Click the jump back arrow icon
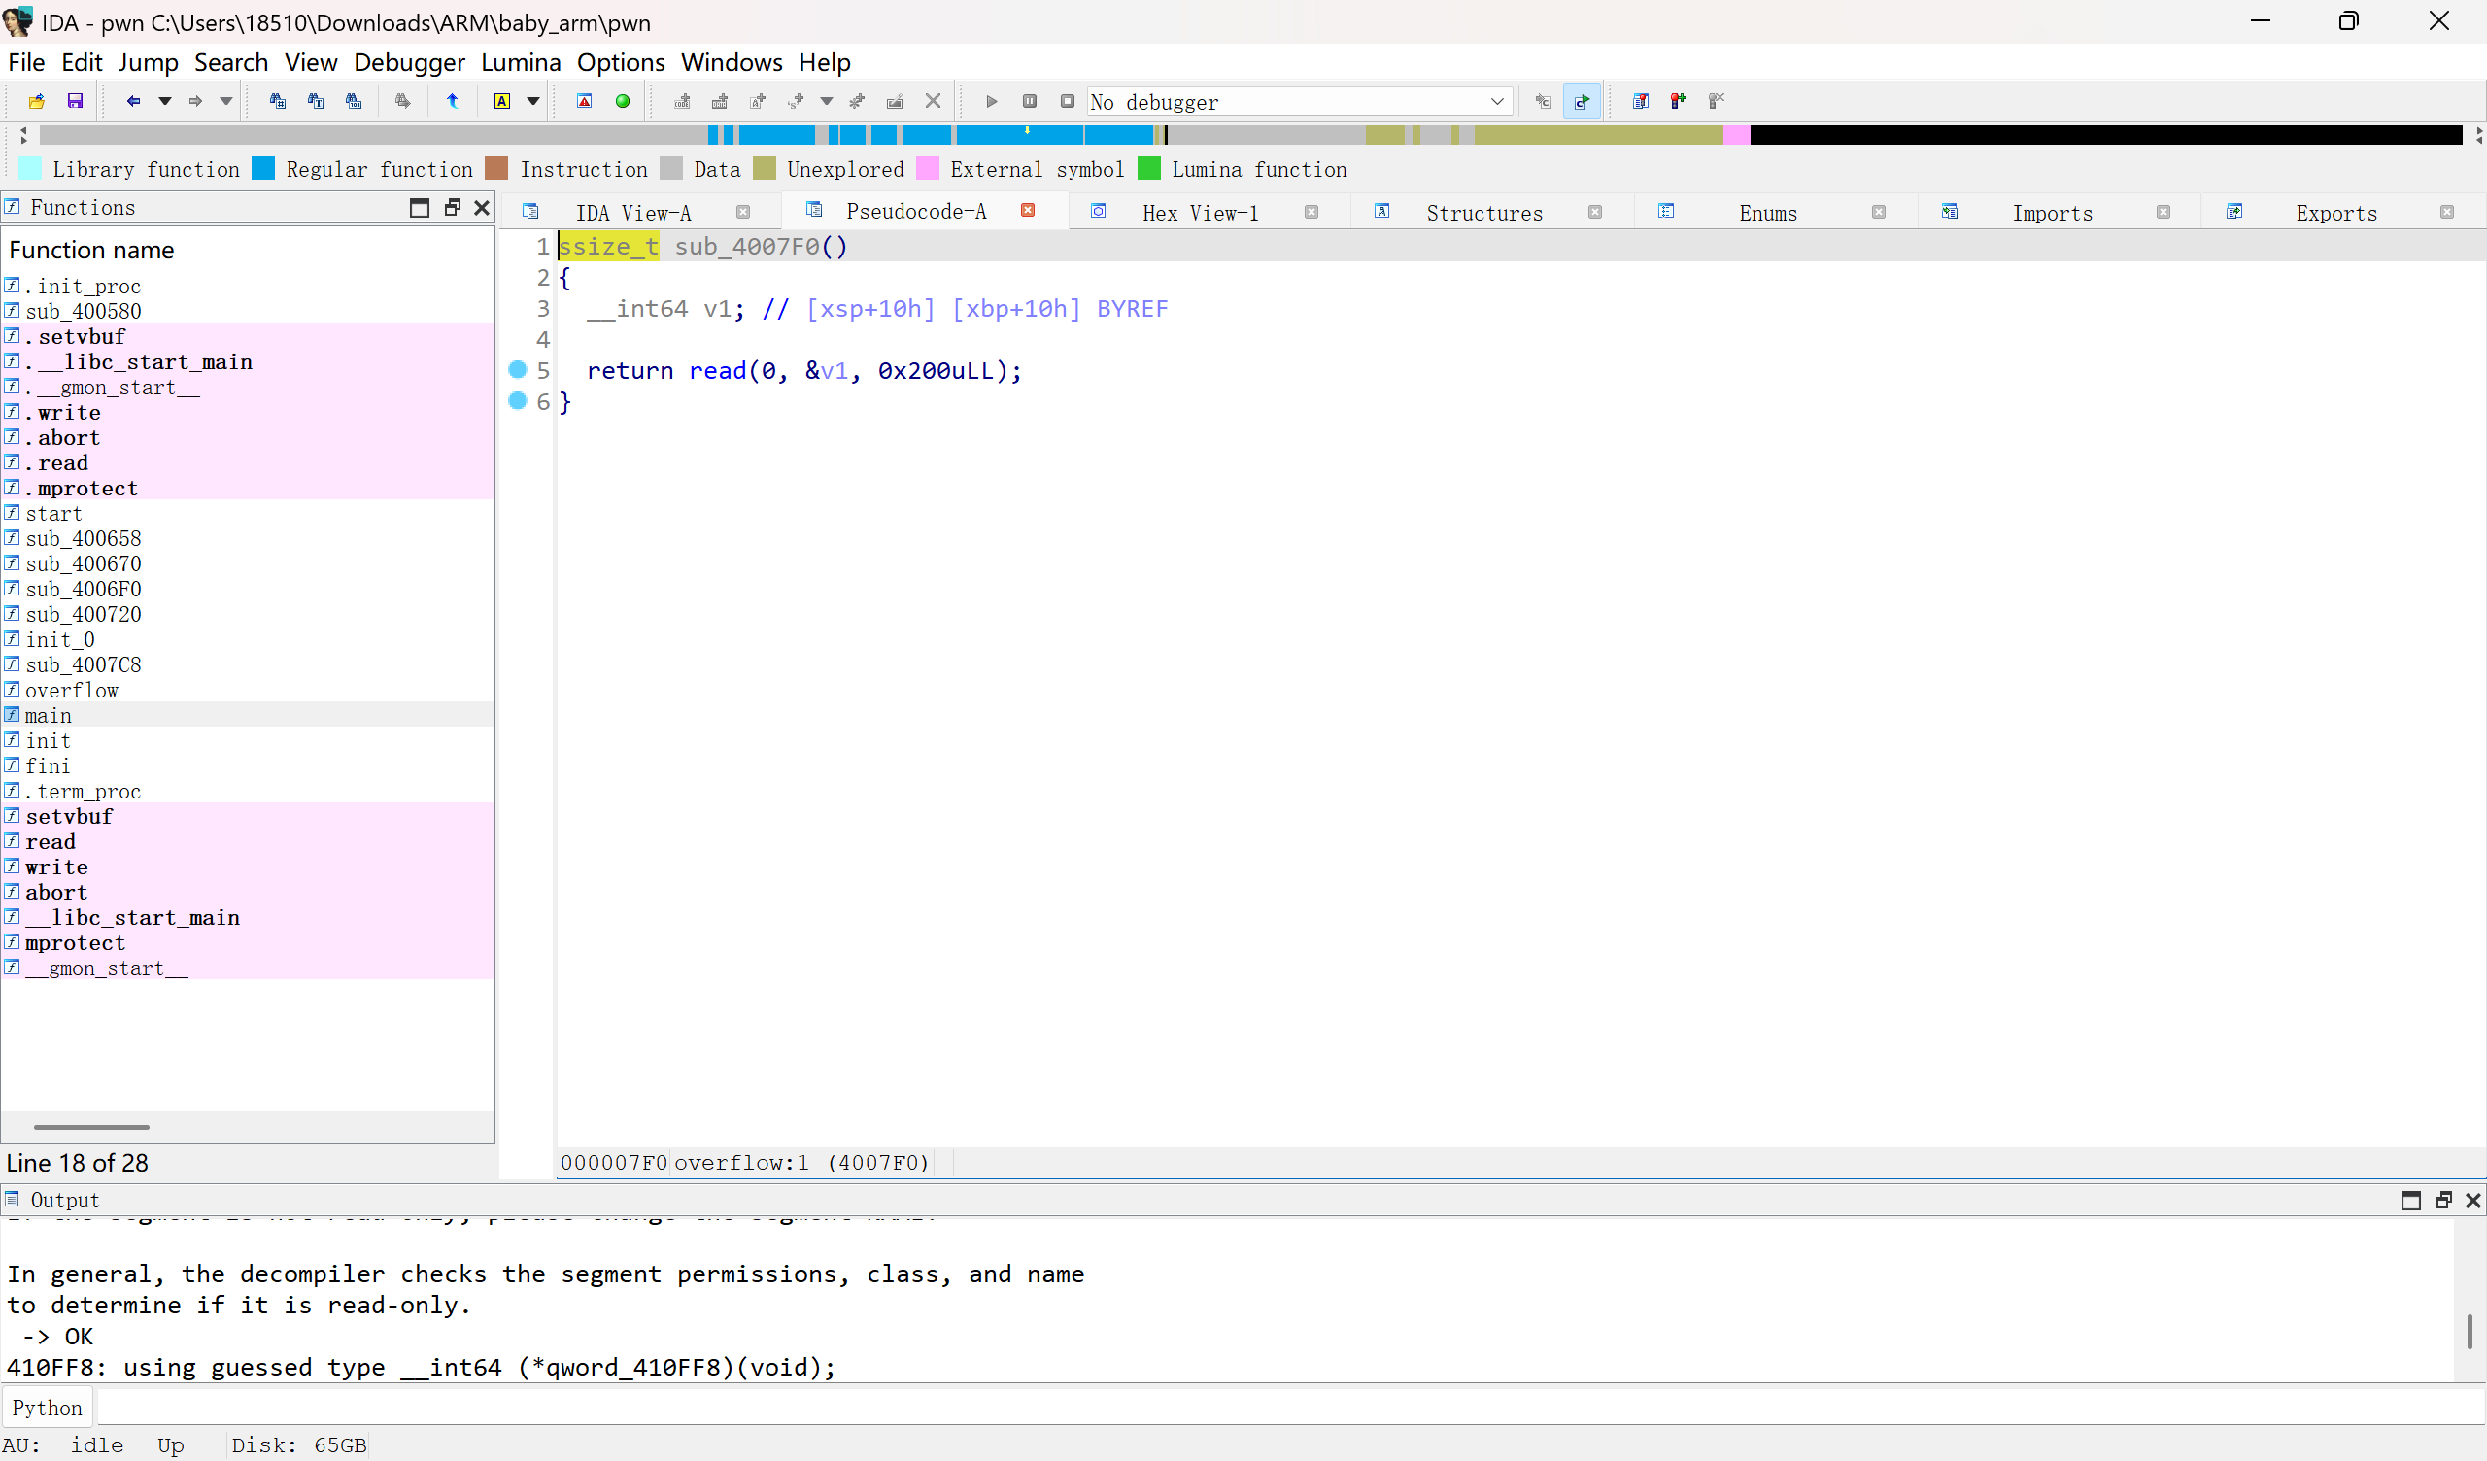This screenshot has width=2487, height=1461. point(133,101)
